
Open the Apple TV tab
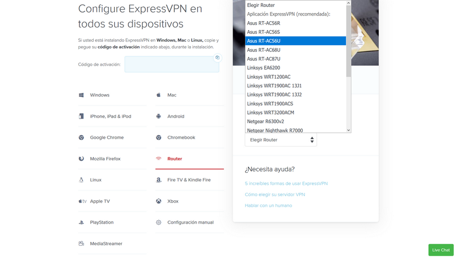tap(112, 201)
